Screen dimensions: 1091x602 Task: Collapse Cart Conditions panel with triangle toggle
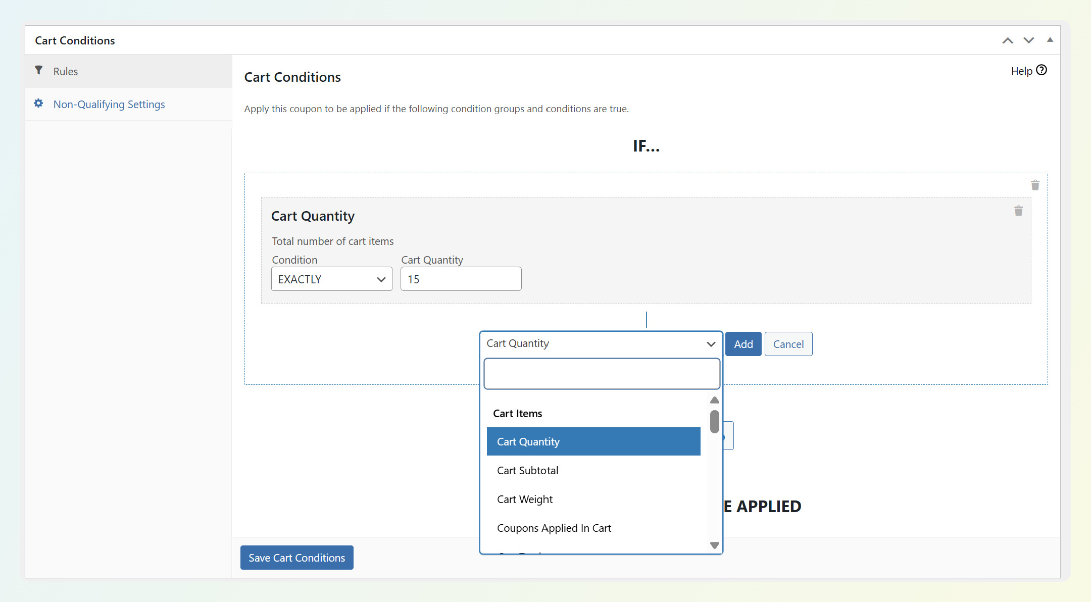click(x=1050, y=40)
